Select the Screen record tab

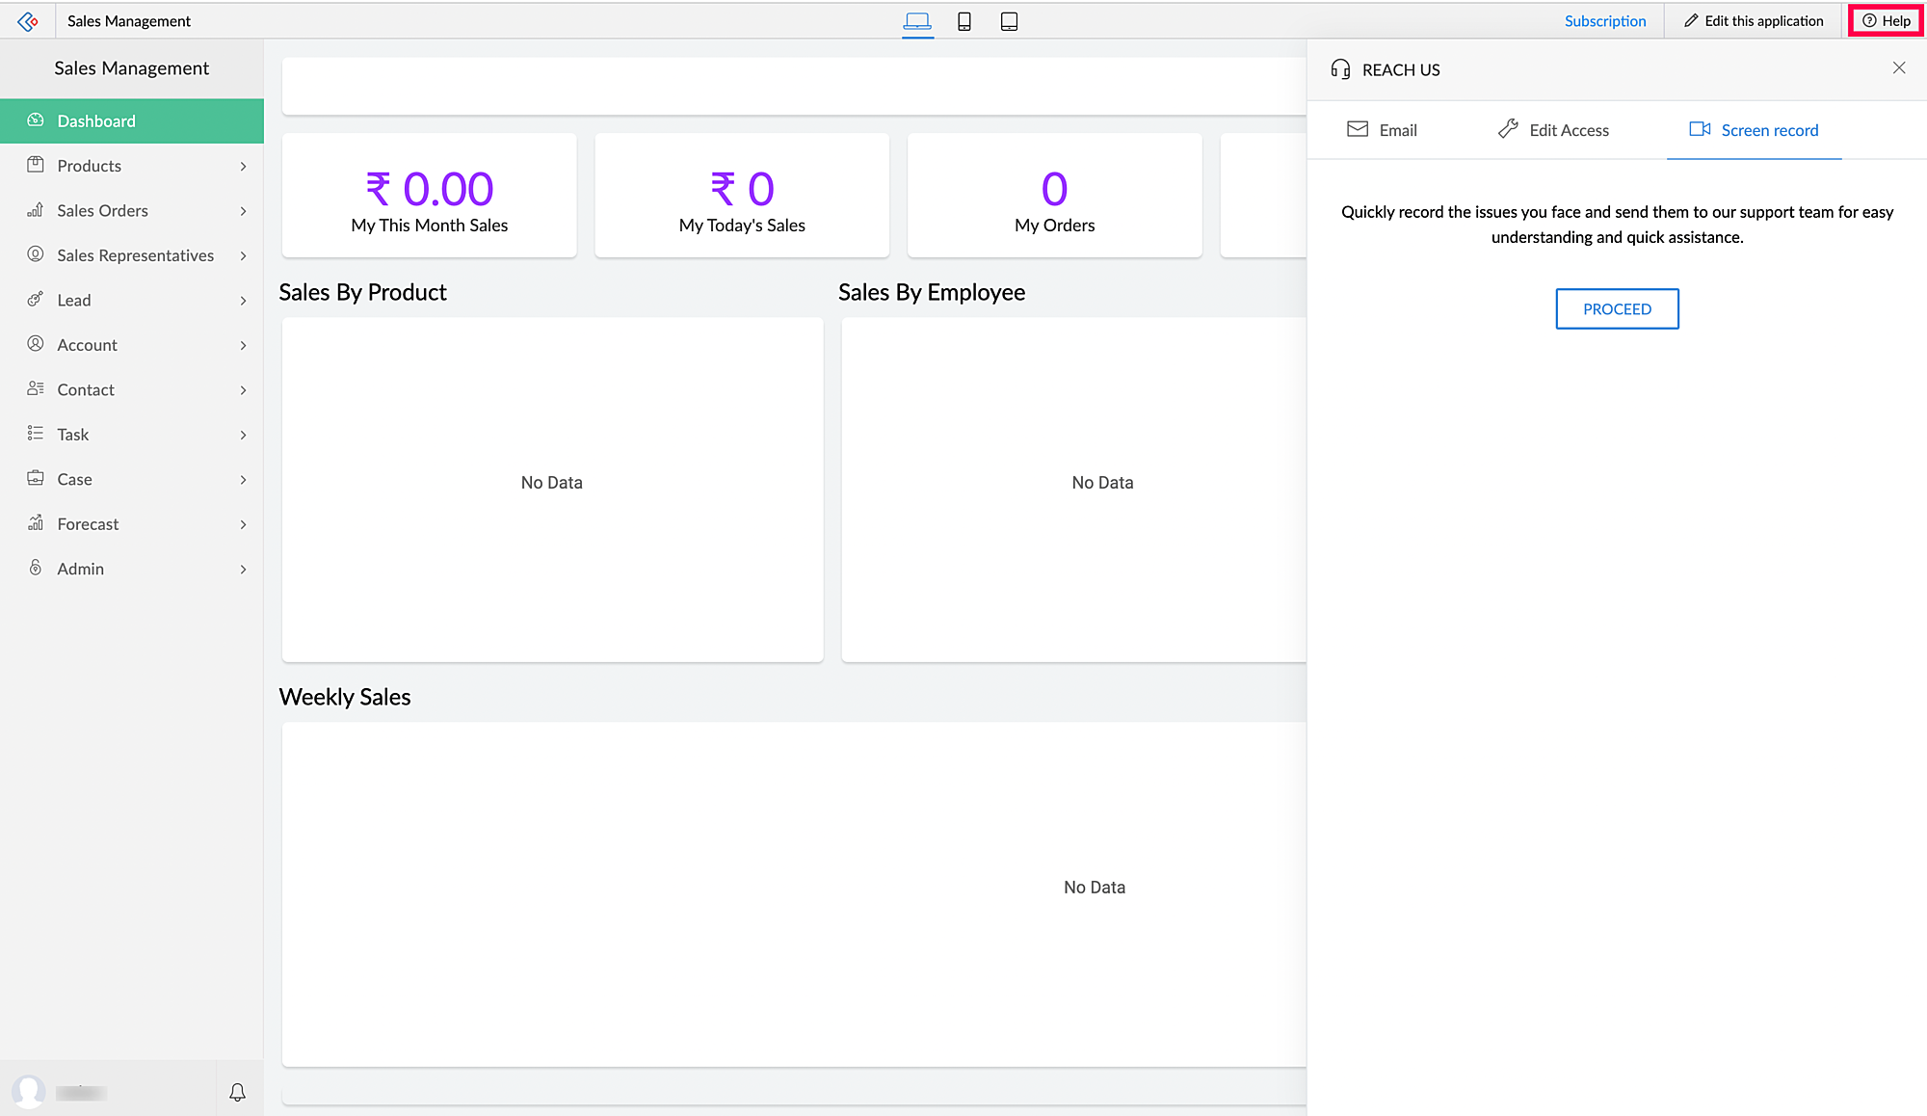[x=1754, y=130]
